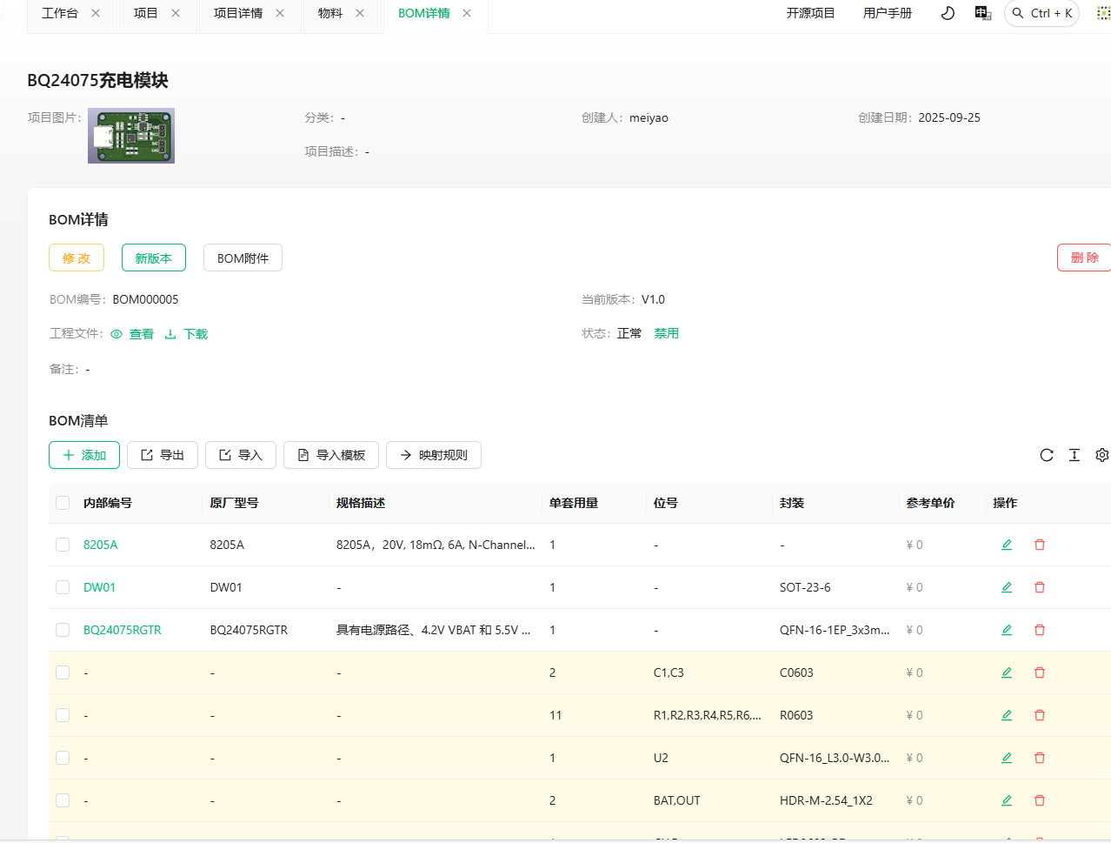
Task: Click the 新版本 button
Action: pos(153,258)
